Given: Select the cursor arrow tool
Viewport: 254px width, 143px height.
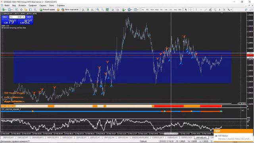Looking at the screenshot, I should tap(186, 10).
